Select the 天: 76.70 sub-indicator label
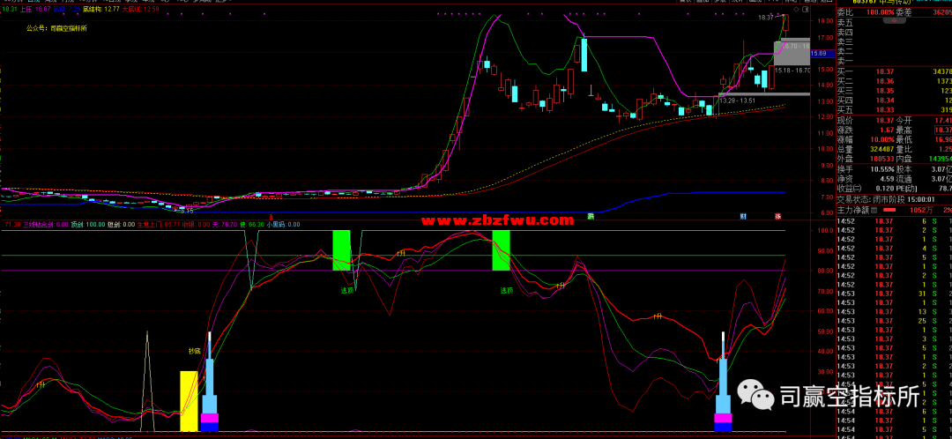 (x=224, y=224)
